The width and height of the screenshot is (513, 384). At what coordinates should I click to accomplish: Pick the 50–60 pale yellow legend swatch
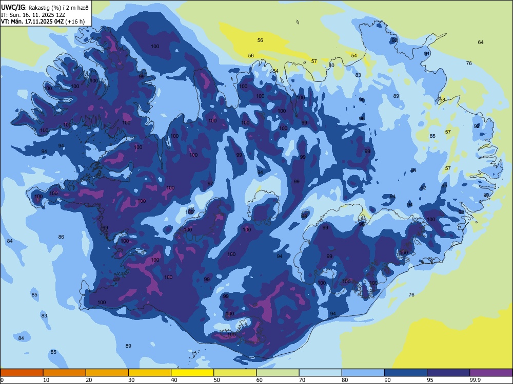[x=235, y=373]
